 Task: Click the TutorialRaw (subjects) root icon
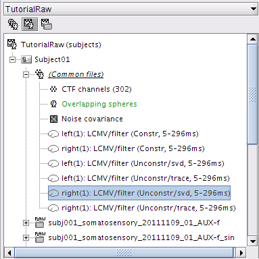[x=12, y=45]
